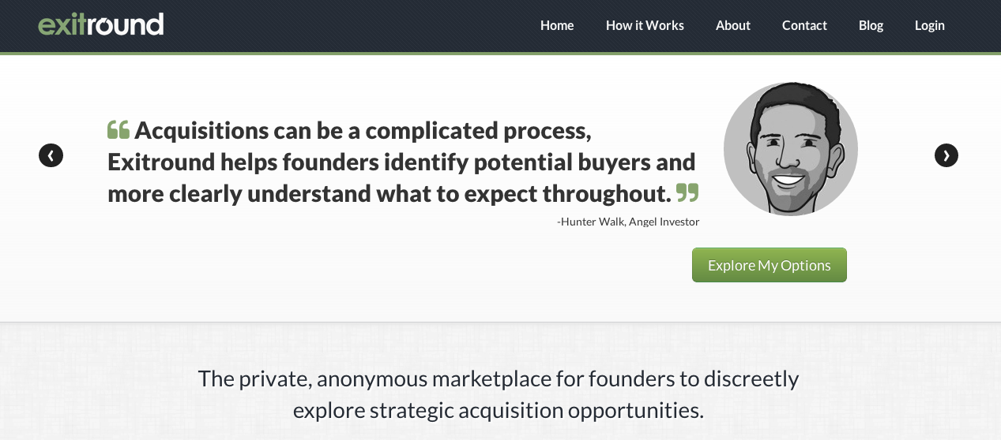Open the Home menu item
Image resolution: width=1001 pixels, height=440 pixels.
click(x=557, y=25)
